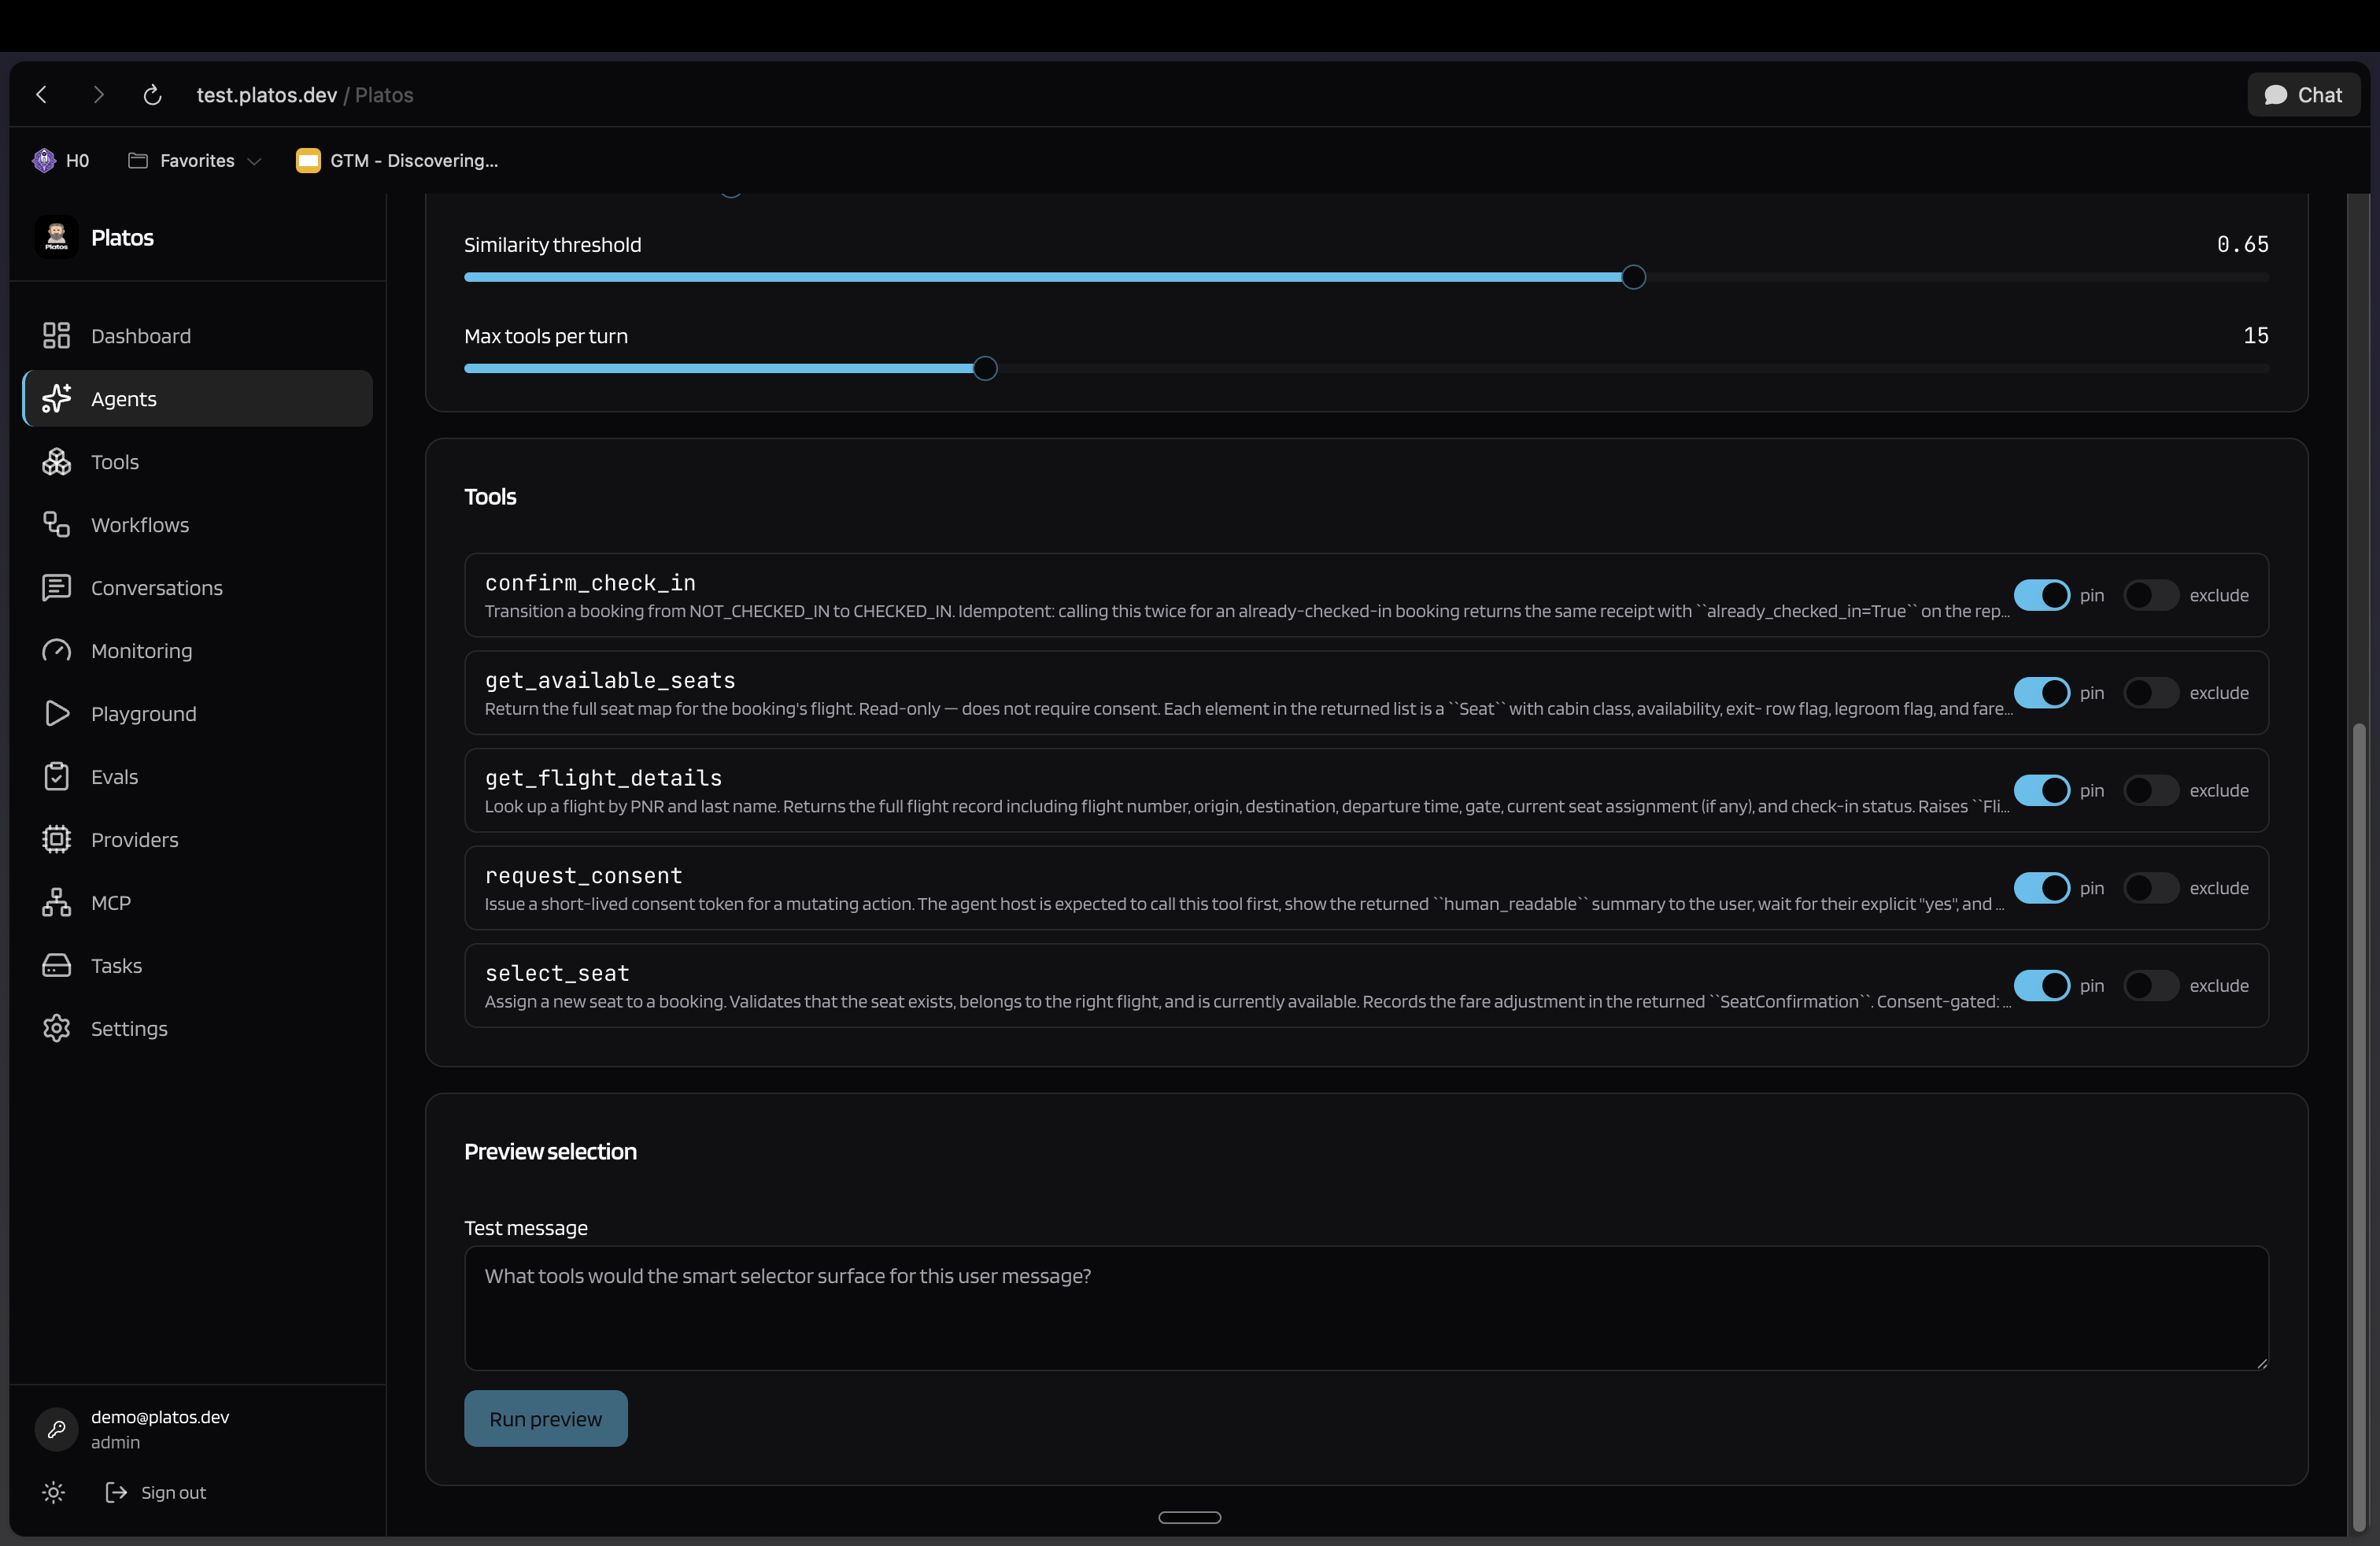Open Dashboard from the sidebar
The width and height of the screenshot is (2380, 1546).
point(140,336)
